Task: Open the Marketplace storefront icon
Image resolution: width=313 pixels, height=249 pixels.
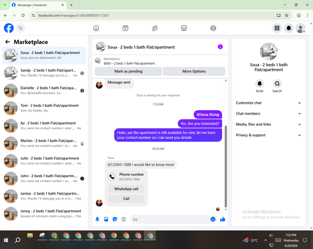Action: coord(184,28)
